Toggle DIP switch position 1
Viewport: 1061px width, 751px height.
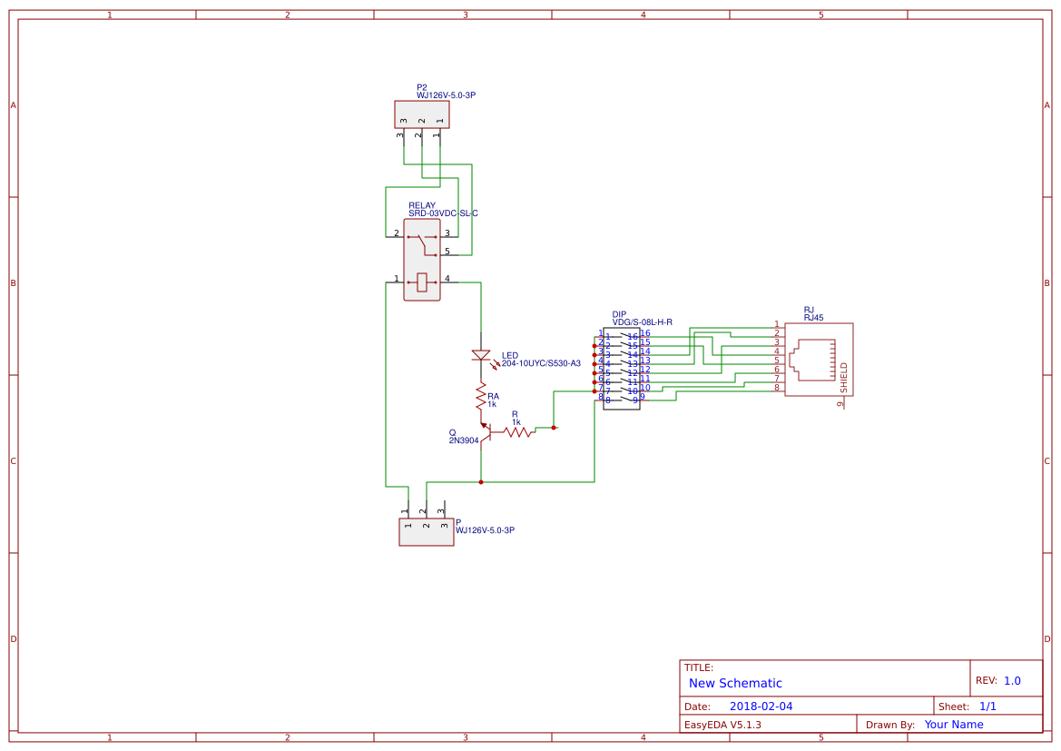point(626,335)
